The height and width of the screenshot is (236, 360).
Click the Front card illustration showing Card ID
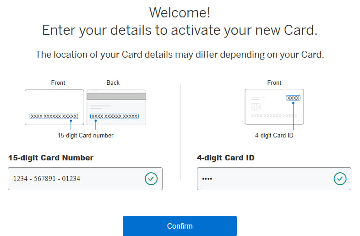274,107
